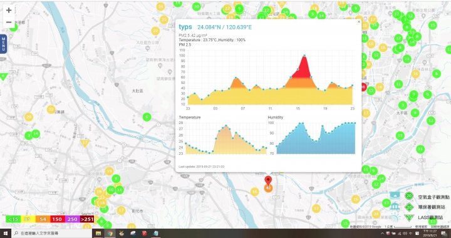Zoom out on the map
Viewport: 451px width, 238px height.
click(x=9, y=22)
